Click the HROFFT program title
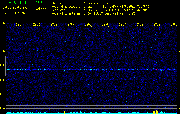Screen dimensions: 180x114 click(18, 2)
